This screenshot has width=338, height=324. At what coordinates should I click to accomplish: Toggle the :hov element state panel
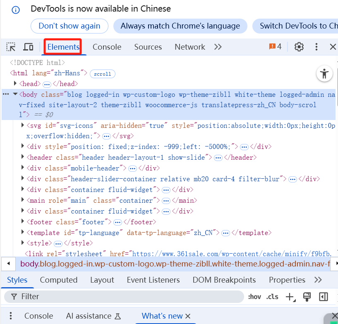coord(255,297)
